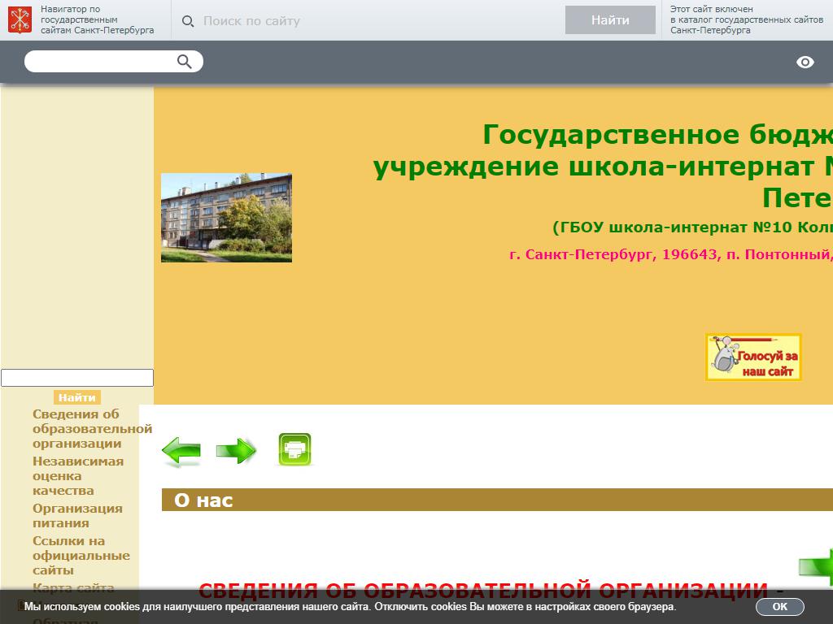Open 'Ссылки на официальные сайты' menu item
This screenshot has height=624, width=833.
click(81, 556)
